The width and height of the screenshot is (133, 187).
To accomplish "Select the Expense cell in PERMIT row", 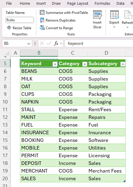I will click(73, 155).
